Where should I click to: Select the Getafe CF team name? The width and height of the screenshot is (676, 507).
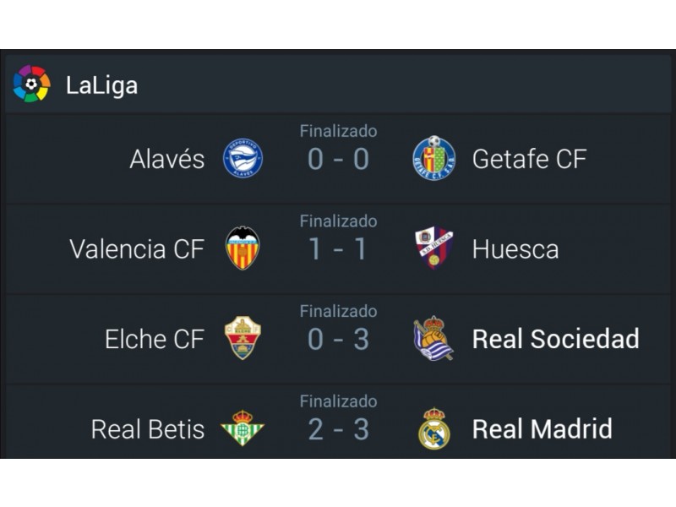click(530, 159)
